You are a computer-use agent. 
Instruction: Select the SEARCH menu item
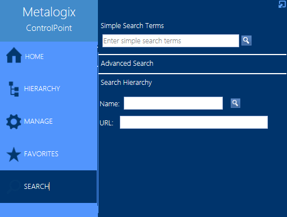tap(48, 187)
